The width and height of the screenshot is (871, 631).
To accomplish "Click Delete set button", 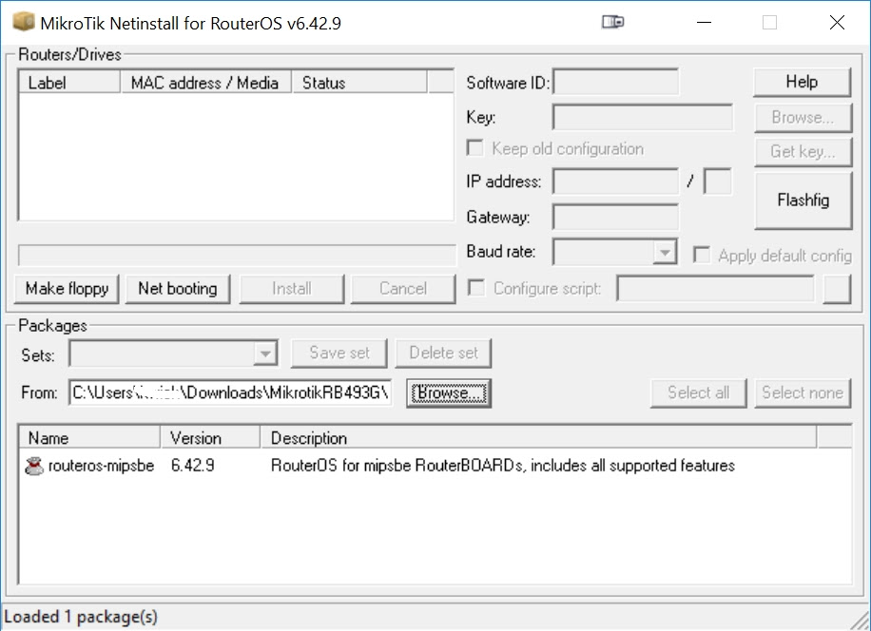I will click(443, 353).
